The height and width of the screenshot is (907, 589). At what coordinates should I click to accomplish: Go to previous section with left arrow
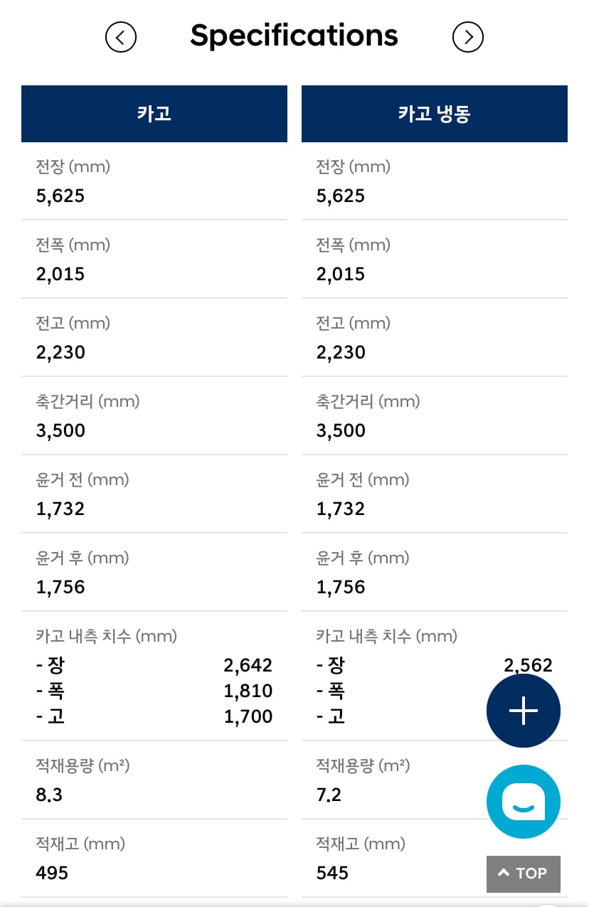point(121,37)
